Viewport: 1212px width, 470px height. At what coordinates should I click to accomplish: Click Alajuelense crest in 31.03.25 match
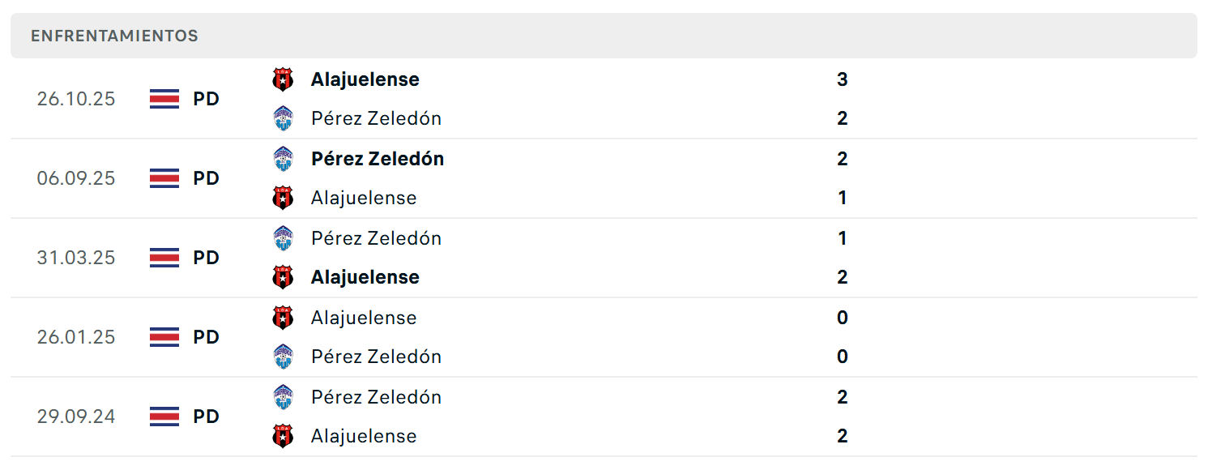coord(283,277)
